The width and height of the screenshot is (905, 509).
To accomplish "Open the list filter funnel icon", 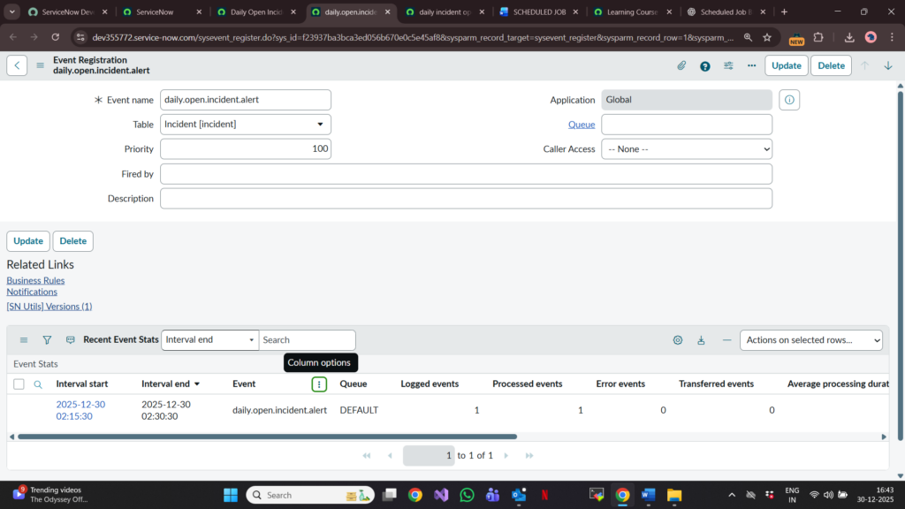I will 47,340.
